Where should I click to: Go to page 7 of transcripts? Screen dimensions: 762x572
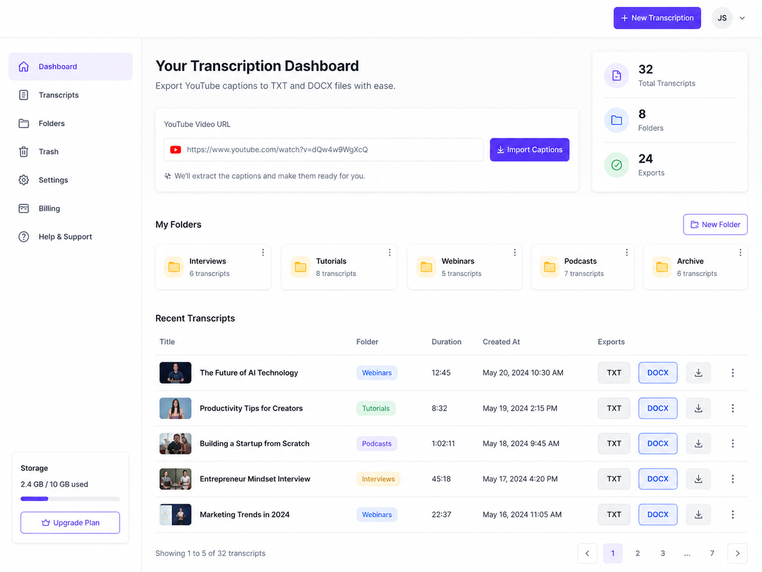[x=712, y=553]
